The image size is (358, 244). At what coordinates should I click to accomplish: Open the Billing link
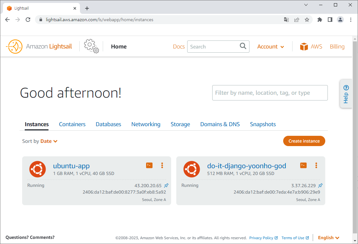point(337,47)
